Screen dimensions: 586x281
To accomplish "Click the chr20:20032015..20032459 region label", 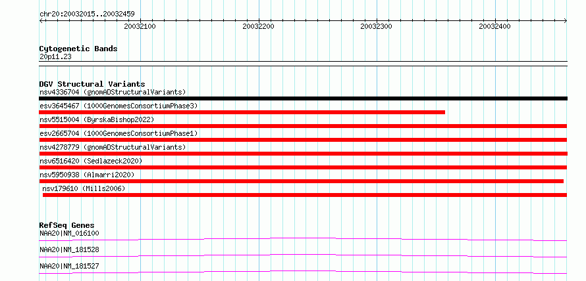I will [x=87, y=14].
